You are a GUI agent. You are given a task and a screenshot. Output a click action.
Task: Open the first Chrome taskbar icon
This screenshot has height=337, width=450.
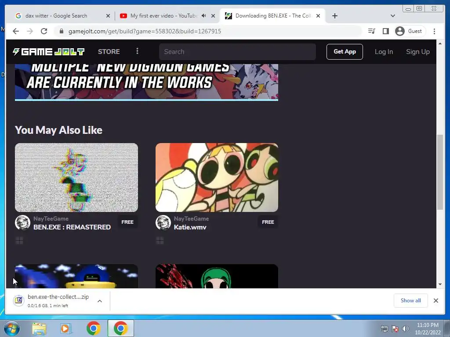(93, 328)
